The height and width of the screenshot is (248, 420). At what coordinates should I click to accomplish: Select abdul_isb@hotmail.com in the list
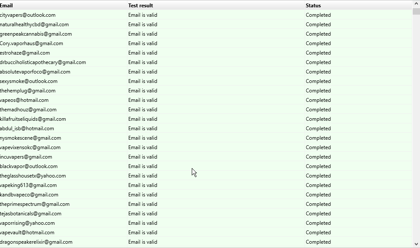tap(27, 129)
